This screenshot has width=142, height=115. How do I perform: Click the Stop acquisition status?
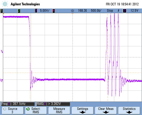(110, 11)
